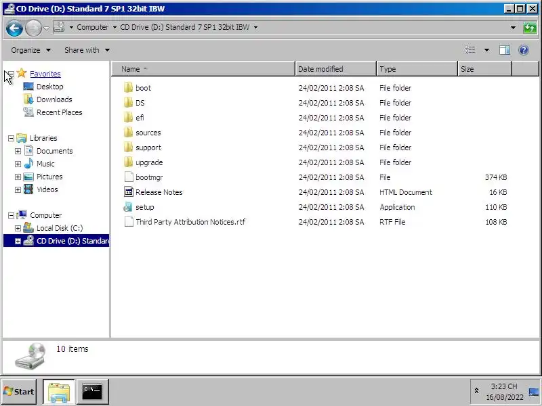Toggle the preview pane button
Screen dimensions: 542x406
click(504, 50)
